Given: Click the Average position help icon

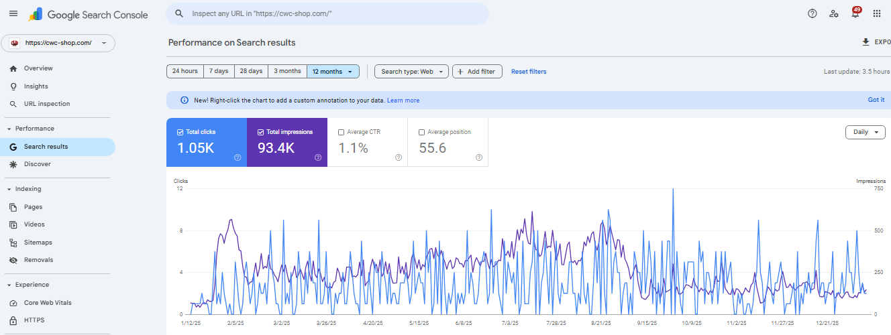Looking at the screenshot, I should 479,157.
